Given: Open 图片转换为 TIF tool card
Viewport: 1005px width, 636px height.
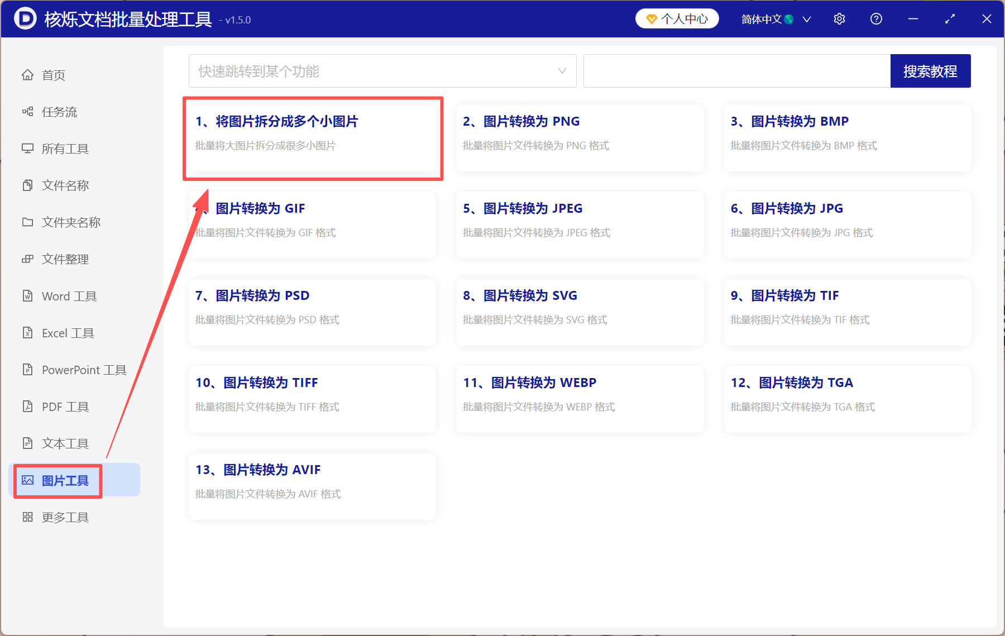Looking at the screenshot, I should [848, 312].
